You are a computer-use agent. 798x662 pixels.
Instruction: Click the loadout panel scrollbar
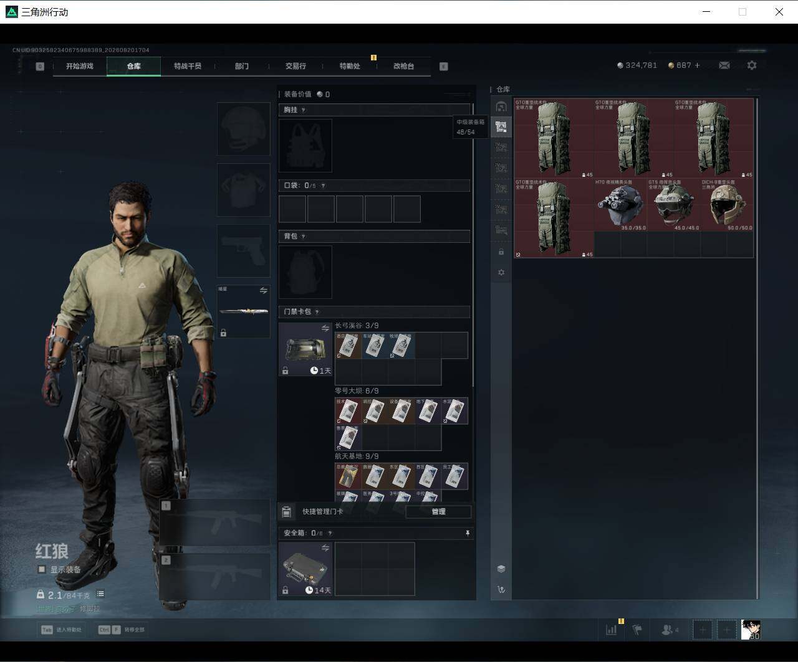(x=473, y=245)
